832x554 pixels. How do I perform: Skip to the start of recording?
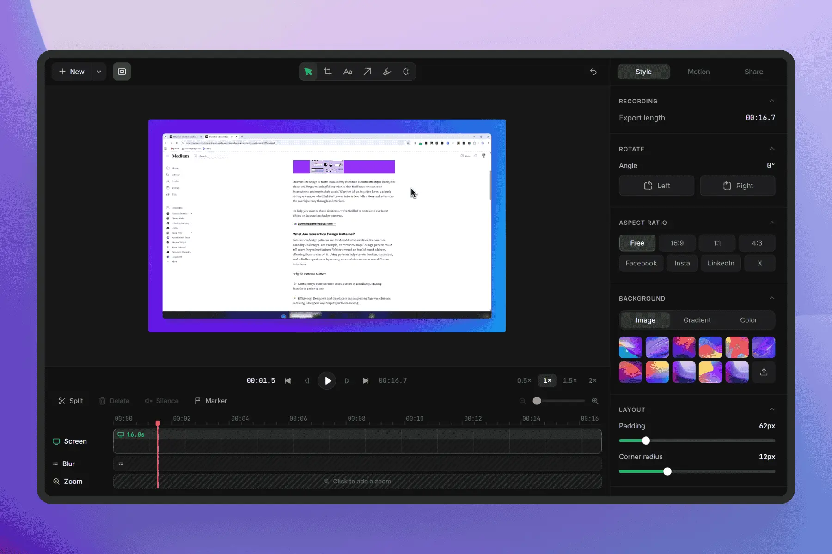[288, 380]
